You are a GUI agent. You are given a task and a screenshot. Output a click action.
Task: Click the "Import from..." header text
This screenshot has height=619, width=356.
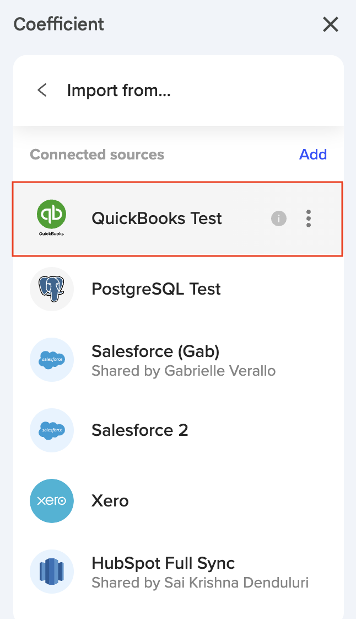118,90
